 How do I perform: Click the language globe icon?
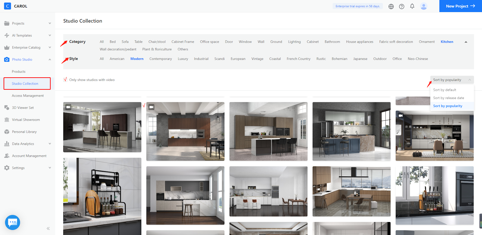[391, 6]
